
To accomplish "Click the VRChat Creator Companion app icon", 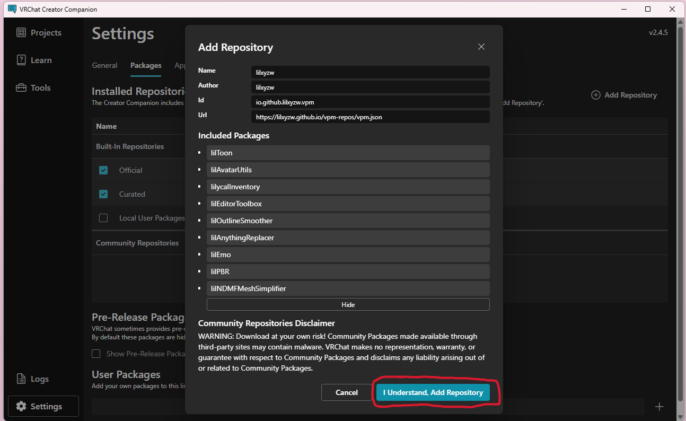I will [12, 9].
